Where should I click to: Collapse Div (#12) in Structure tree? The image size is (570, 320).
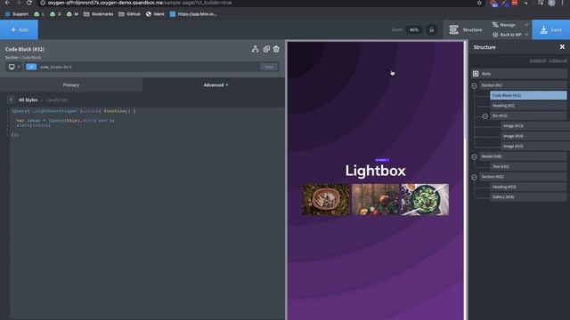click(x=484, y=116)
